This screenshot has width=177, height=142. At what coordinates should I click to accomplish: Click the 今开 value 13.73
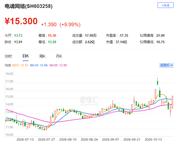click(x=18, y=36)
